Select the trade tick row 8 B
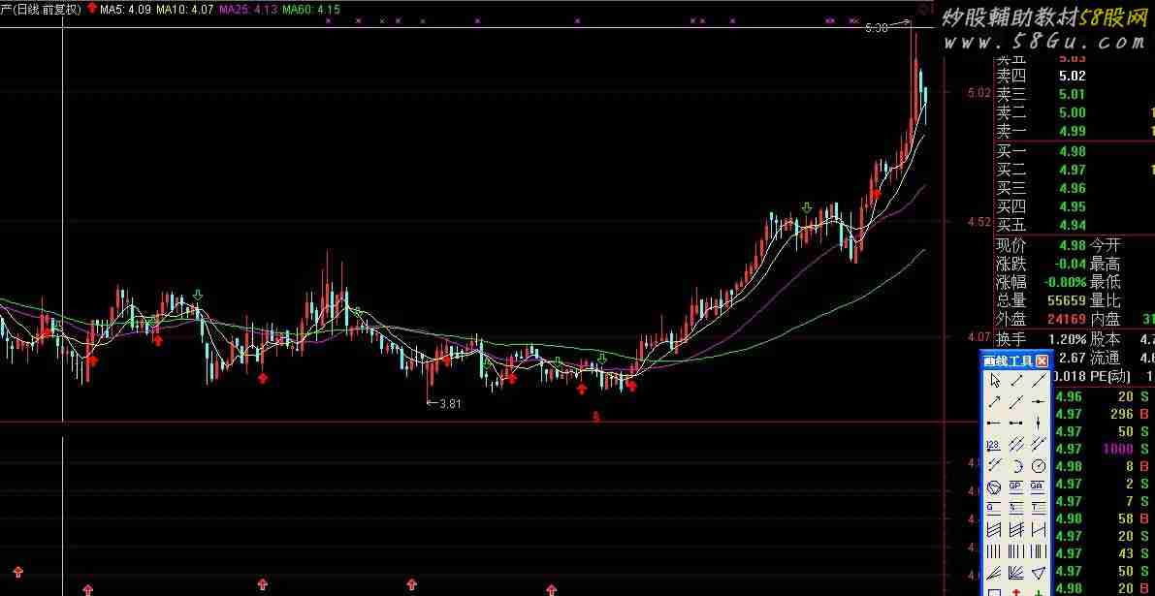 [x=1103, y=466]
